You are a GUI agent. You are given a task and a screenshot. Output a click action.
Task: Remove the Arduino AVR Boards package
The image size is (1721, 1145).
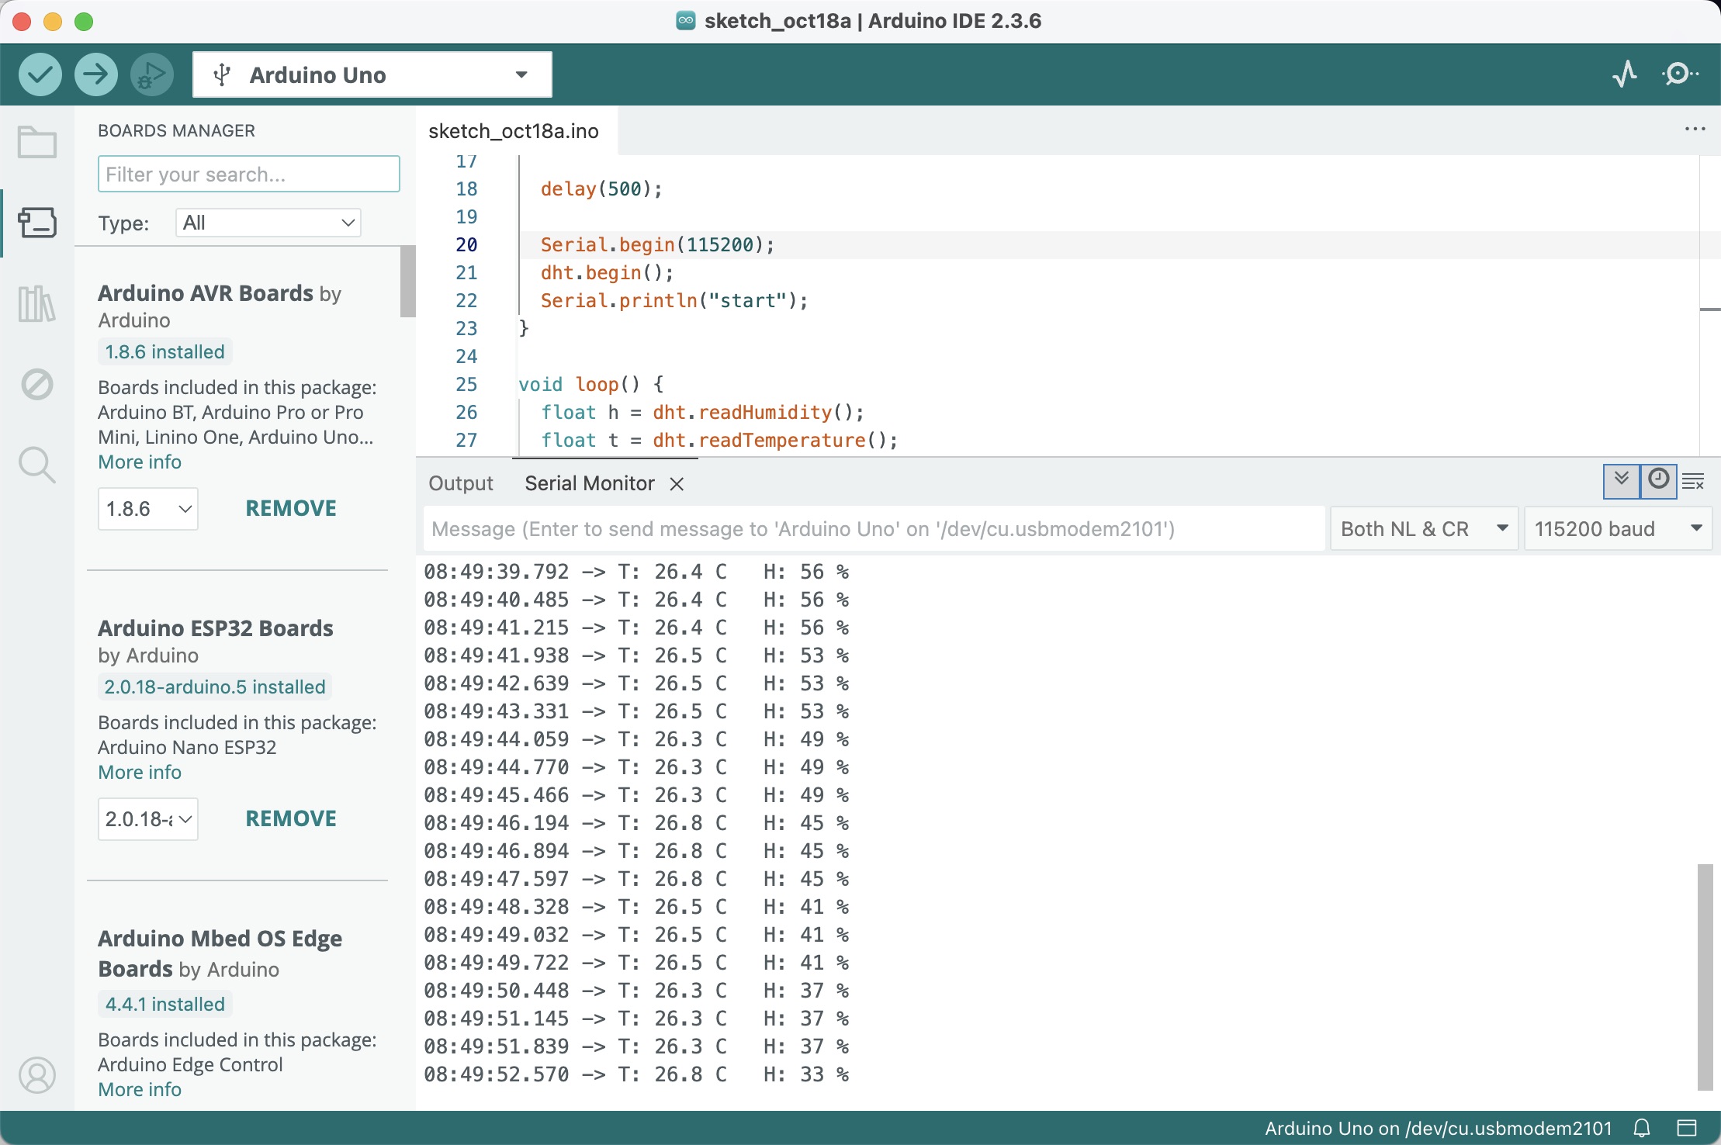pyautogui.click(x=290, y=507)
